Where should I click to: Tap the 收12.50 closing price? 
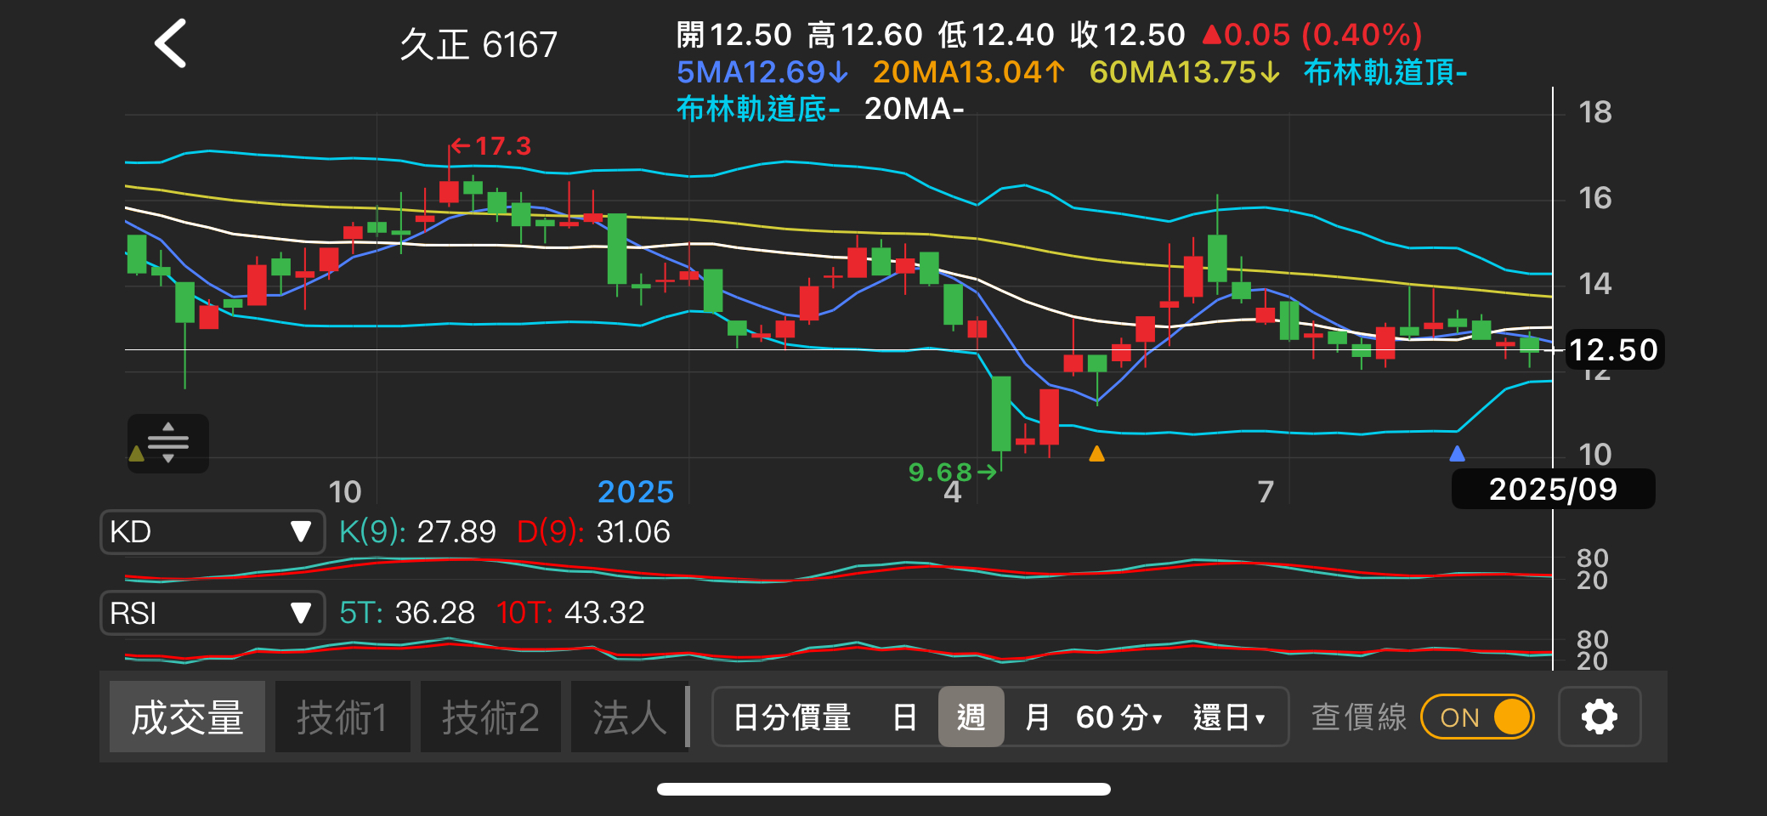pos(1128,35)
